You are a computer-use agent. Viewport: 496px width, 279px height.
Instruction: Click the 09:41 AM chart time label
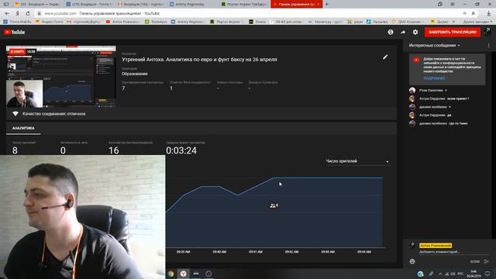(x=256, y=252)
